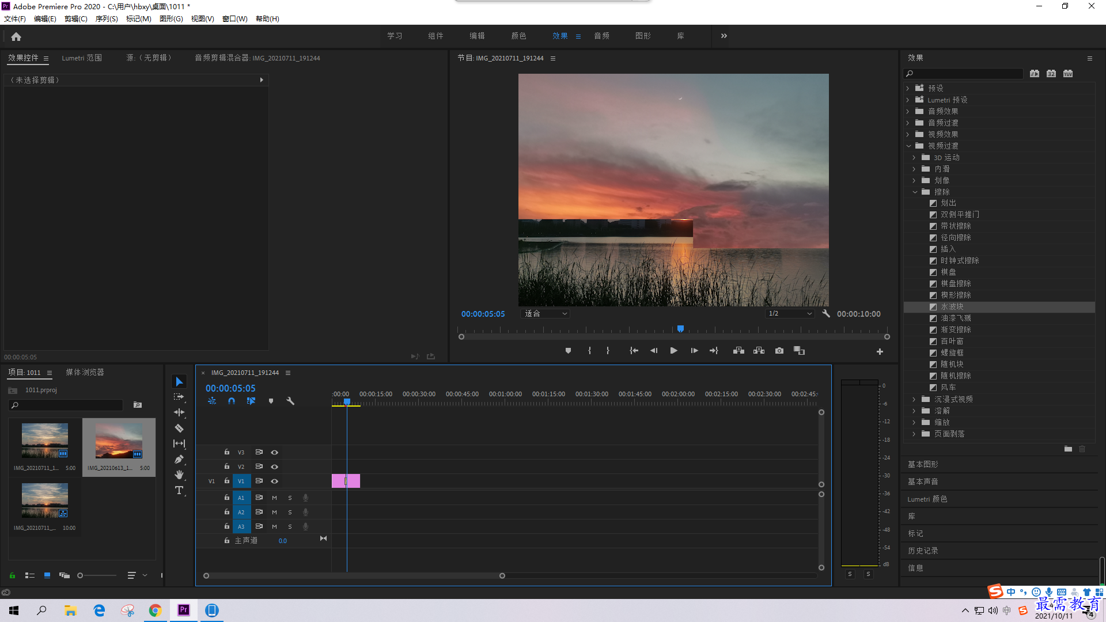This screenshot has width=1106, height=622.
Task: Click Accelerated Effects filter icon
Action: click(x=1035, y=74)
